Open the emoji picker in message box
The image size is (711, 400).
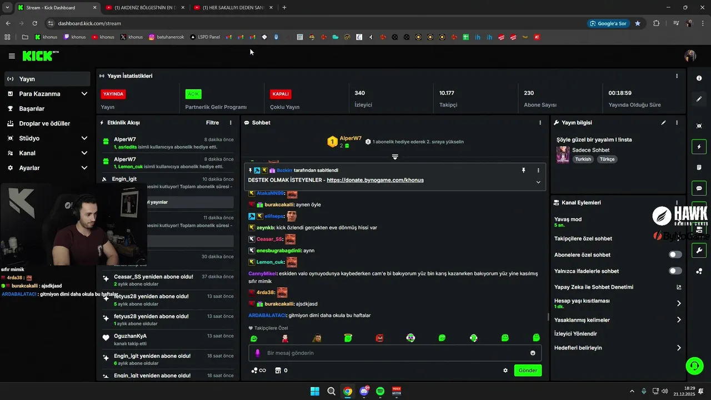point(533,353)
